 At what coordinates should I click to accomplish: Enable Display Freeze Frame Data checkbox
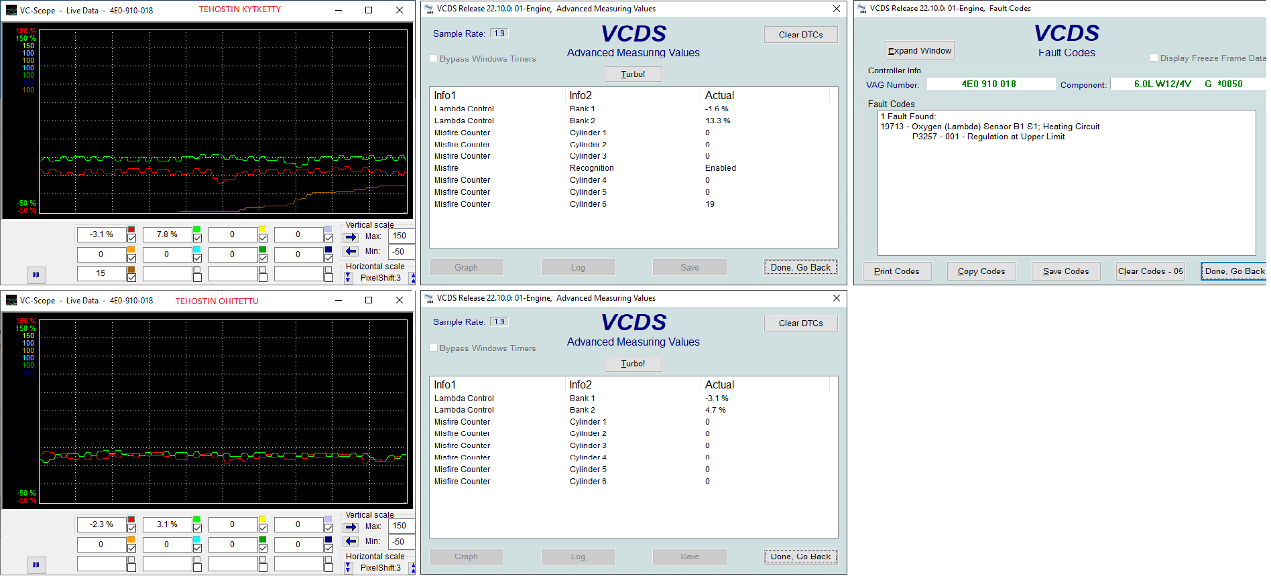[x=1154, y=58]
